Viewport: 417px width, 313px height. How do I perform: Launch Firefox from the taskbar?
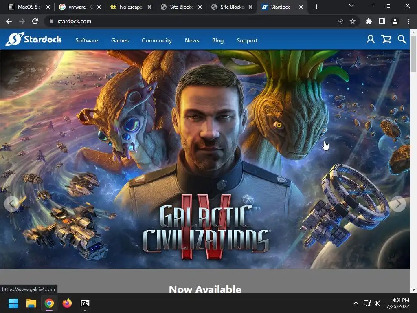click(x=67, y=303)
